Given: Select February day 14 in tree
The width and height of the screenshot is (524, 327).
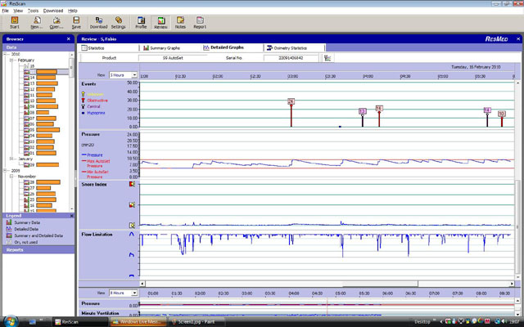Looking at the screenshot, I should [40, 78].
